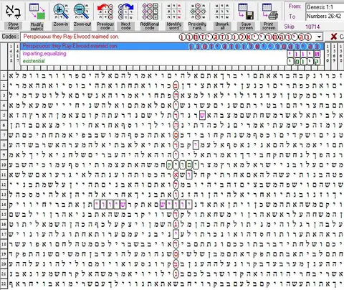Jump to the Next code
Viewport: 344px width, 290px height.
[126, 11]
